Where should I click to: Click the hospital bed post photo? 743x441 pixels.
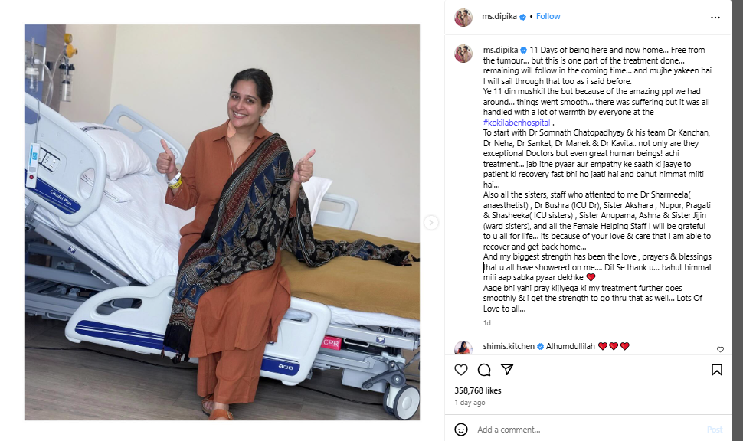(x=222, y=222)
